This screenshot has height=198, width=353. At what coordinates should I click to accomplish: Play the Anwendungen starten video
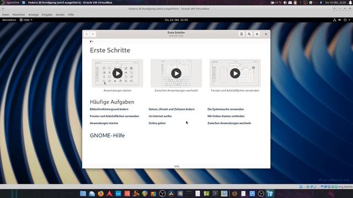click(x=117, y=73)
